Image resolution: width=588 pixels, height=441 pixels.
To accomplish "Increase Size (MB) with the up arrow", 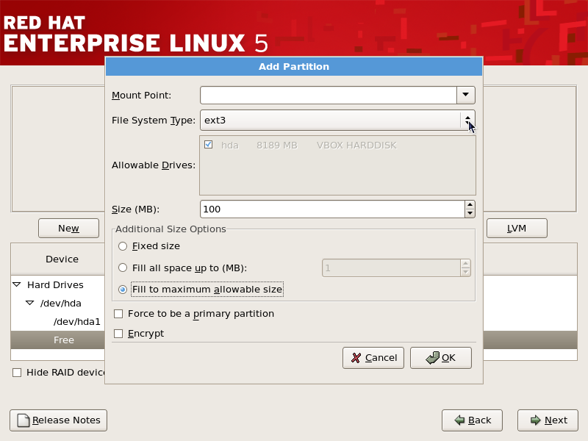I will pos(470,205).
